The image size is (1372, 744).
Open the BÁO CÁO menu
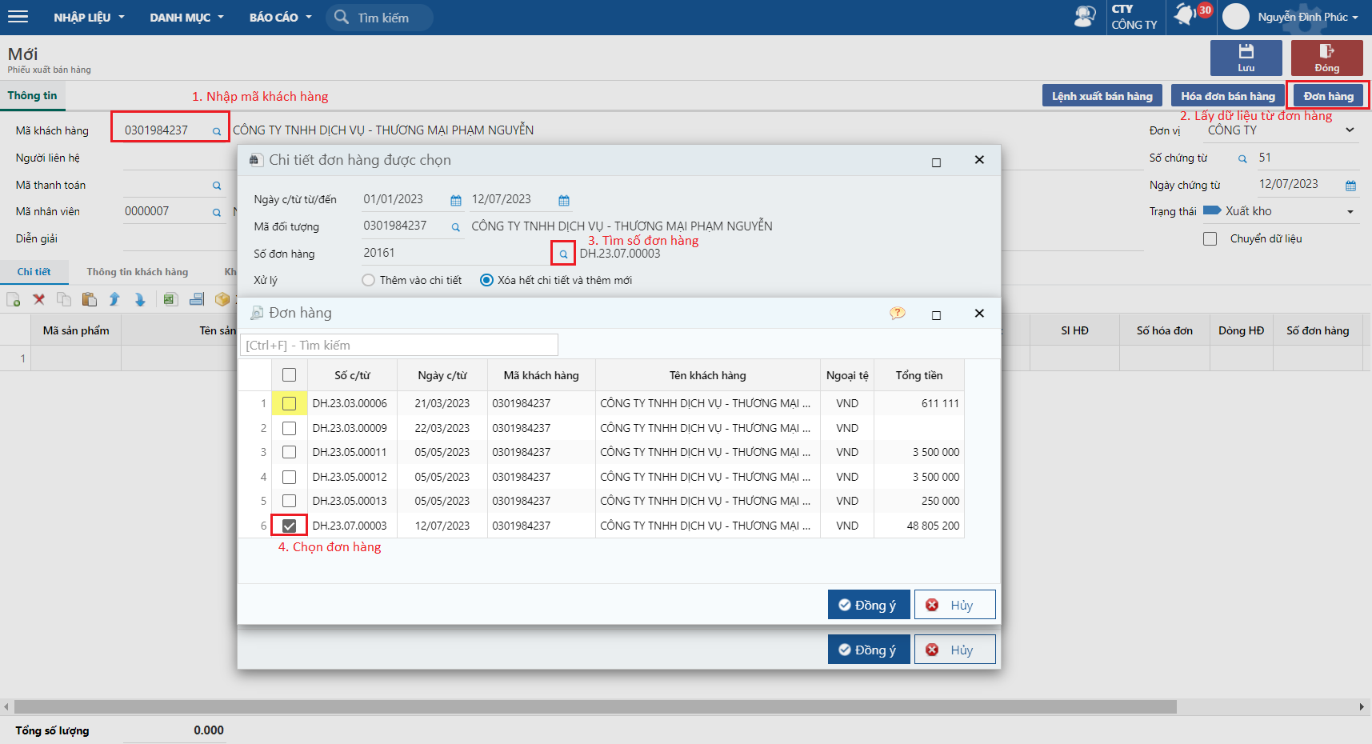[280, 18]
